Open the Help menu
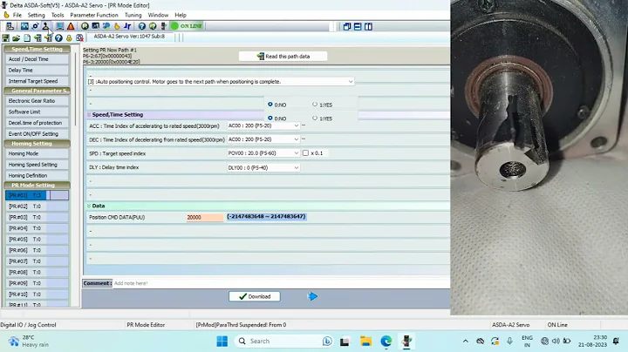 coord(181,15)
